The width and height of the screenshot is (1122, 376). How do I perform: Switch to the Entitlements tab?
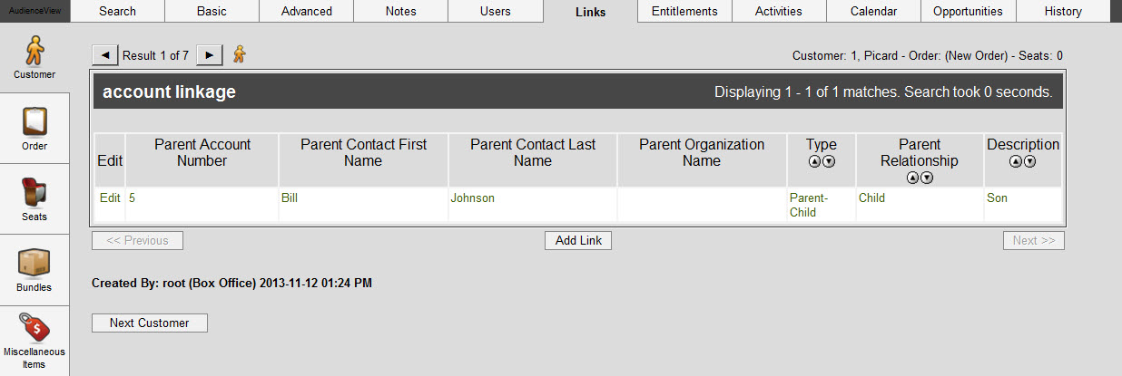pos(684,11)
